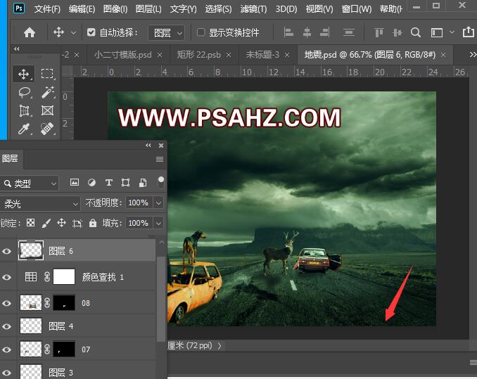The image size is (477, 379).
Task: Lock position move icon
Action: pos(61,223)
